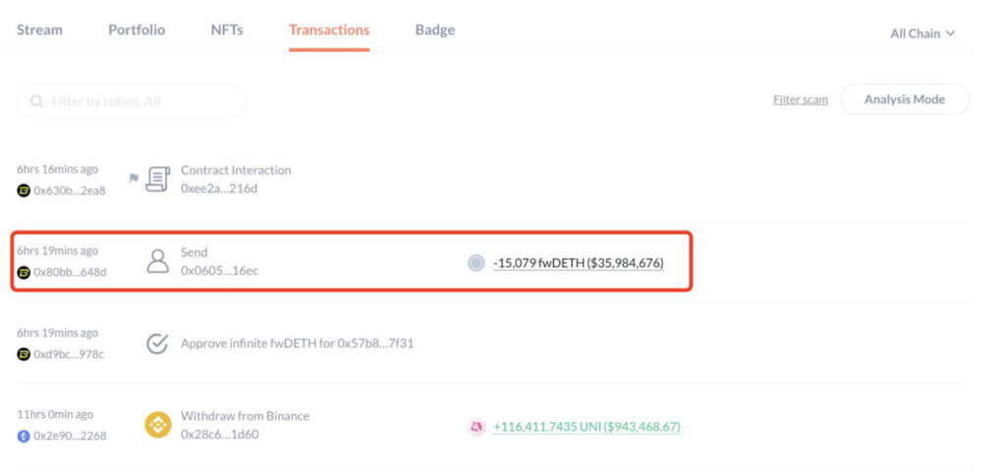Open the +116,411.7435 UNI amount link
Screen dimensions: 1006x474
[587, 427]
